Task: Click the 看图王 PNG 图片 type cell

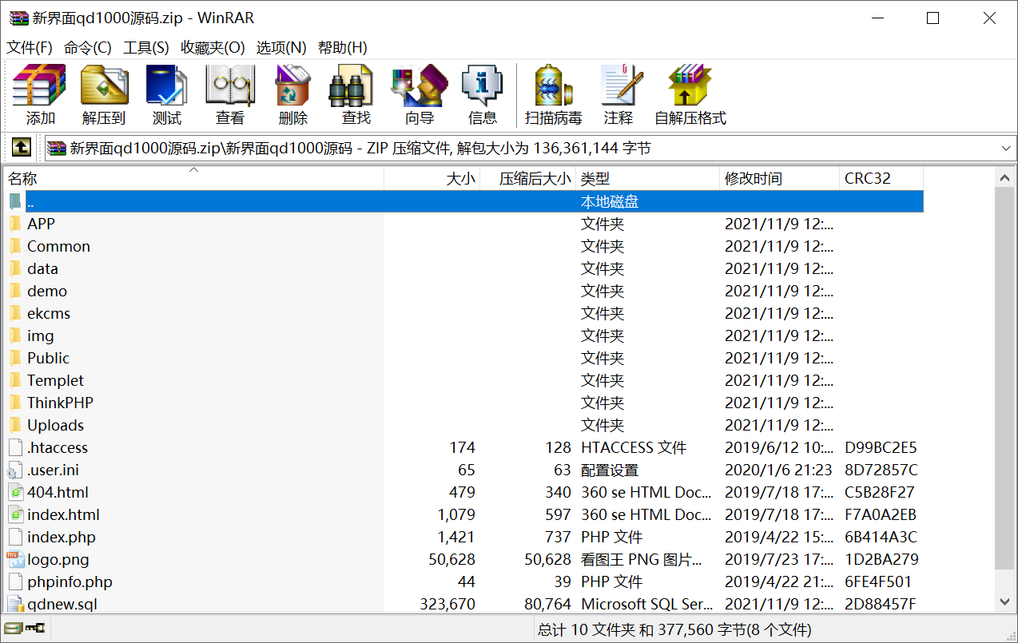Action: [x=641, y=560]
